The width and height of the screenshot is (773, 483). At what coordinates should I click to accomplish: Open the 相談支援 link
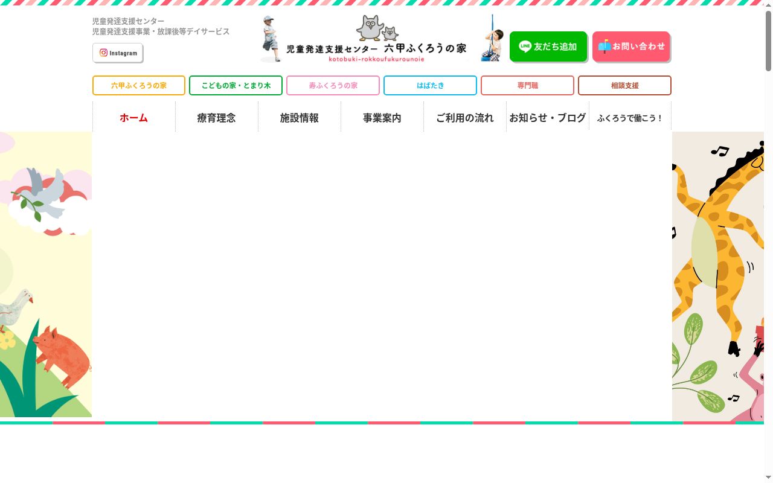tap(625, 86)
